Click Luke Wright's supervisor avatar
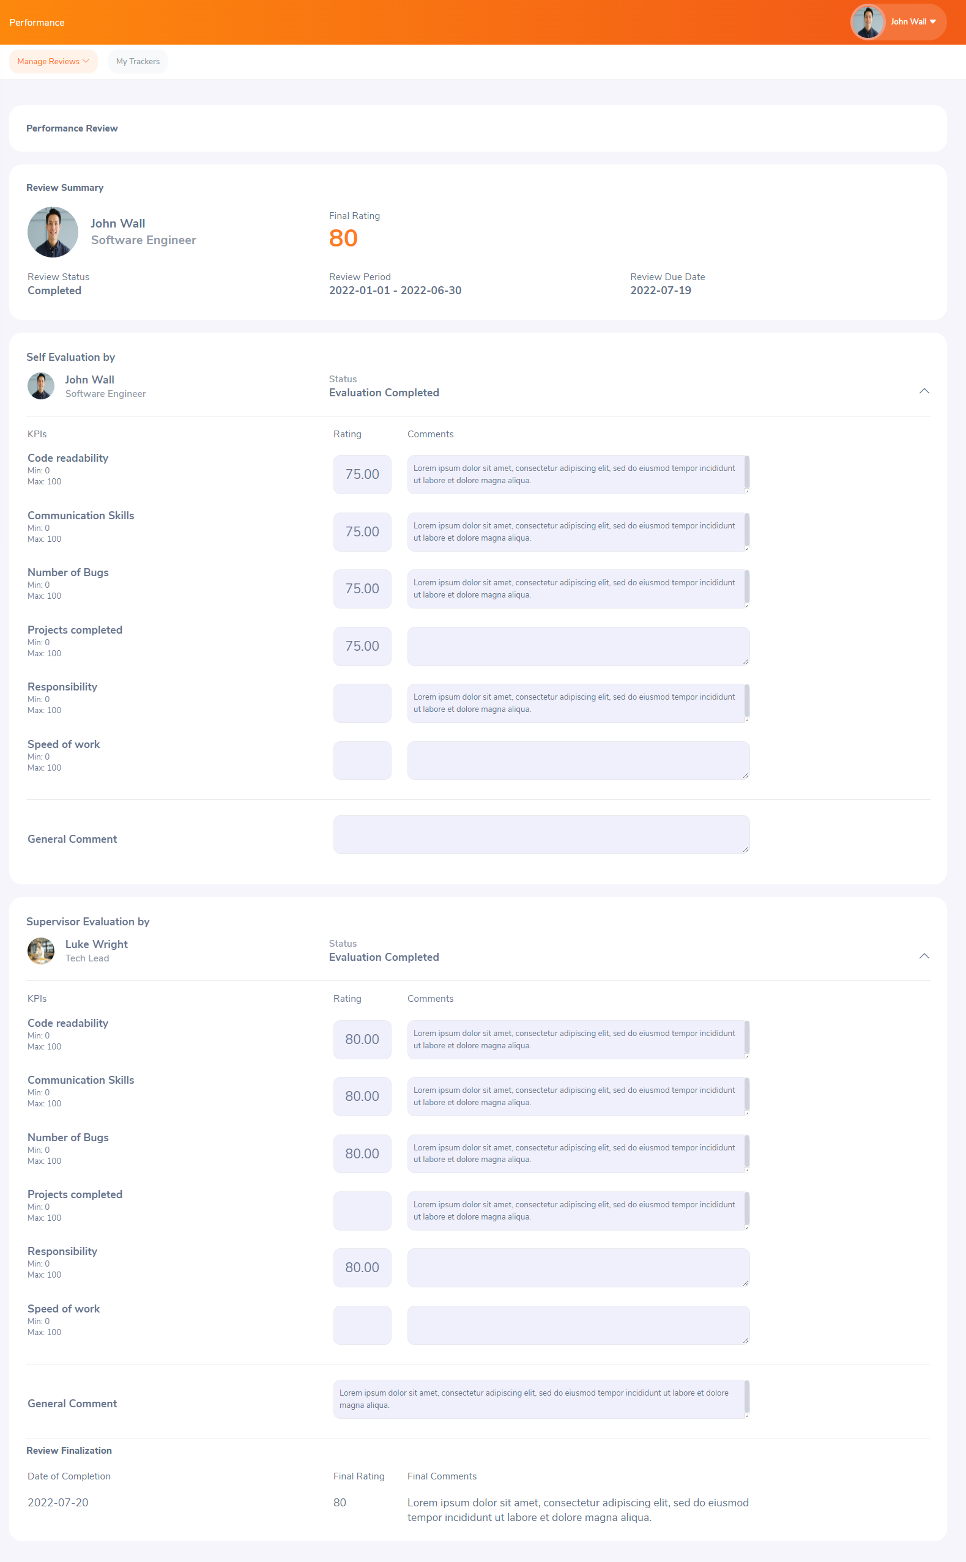The height and width of the screenshot is (1562, 966). pyautogui.click(x=41, y=950)
